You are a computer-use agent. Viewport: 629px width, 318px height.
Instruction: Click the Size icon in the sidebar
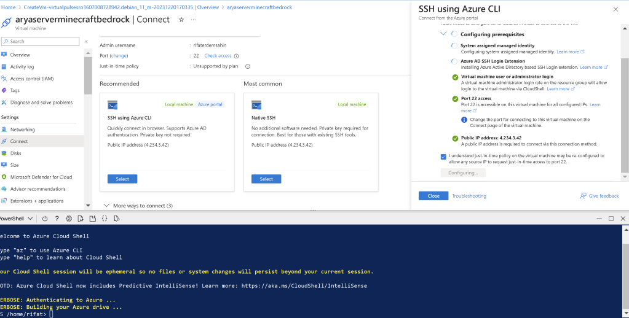point(4,165)
